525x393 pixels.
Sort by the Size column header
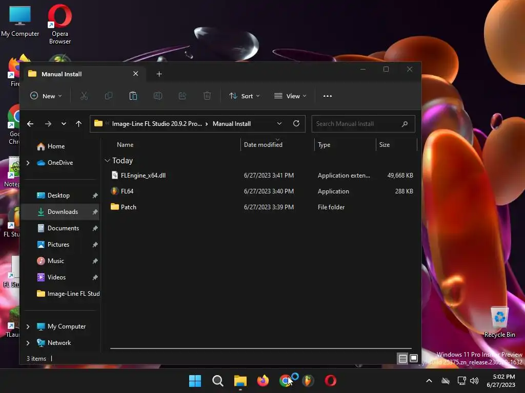click(396, 145)
